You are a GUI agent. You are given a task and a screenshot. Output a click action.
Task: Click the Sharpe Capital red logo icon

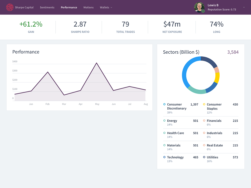point(10,7)
